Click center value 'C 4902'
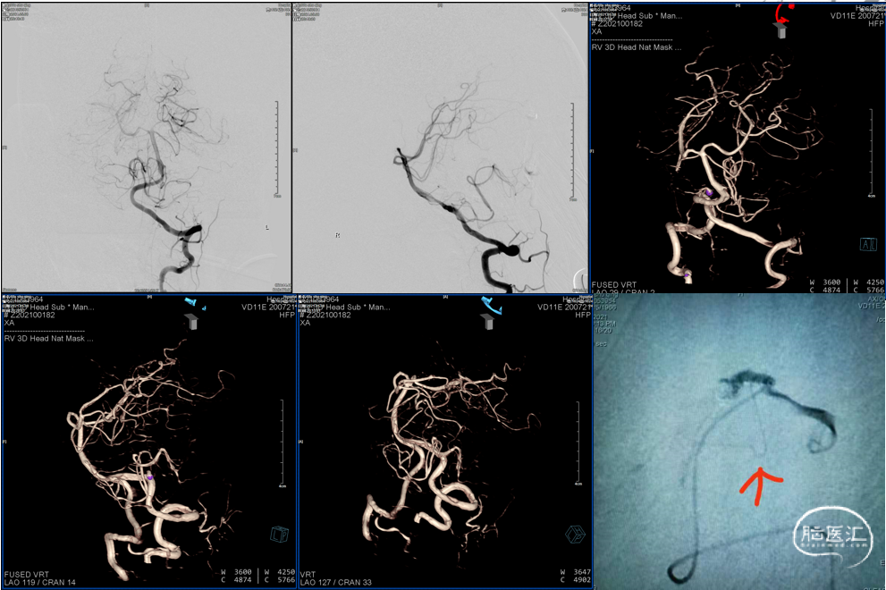 coord(577,580)
